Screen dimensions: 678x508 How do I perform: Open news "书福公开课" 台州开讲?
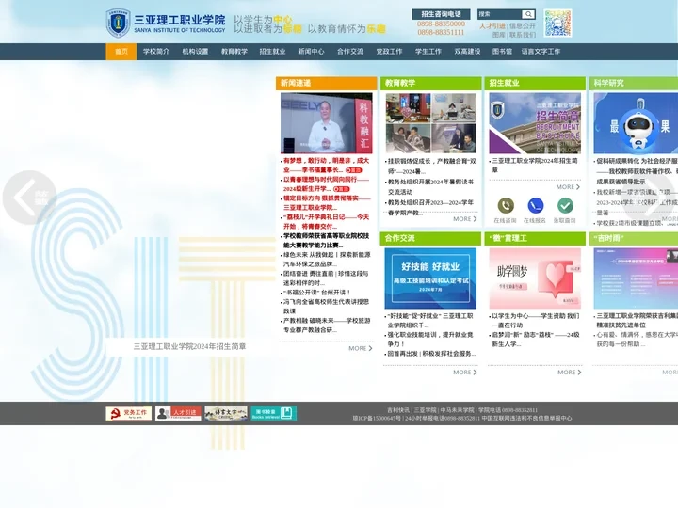[x=317, y=292]
